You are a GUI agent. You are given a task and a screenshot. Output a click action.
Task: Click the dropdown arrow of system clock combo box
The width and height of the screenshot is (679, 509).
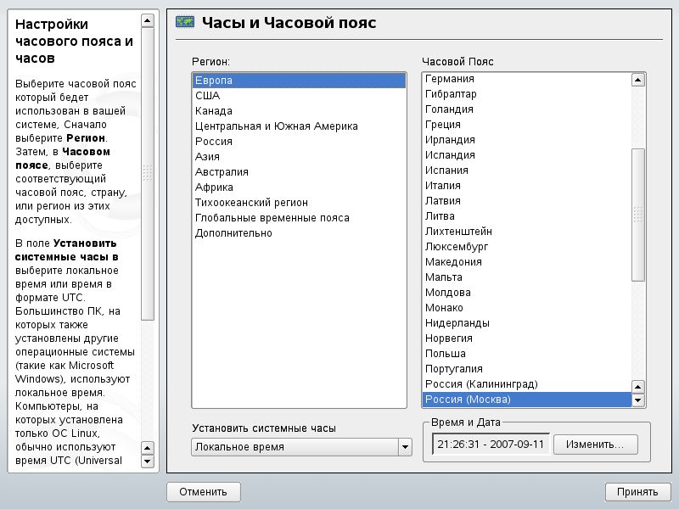[405, 447]
